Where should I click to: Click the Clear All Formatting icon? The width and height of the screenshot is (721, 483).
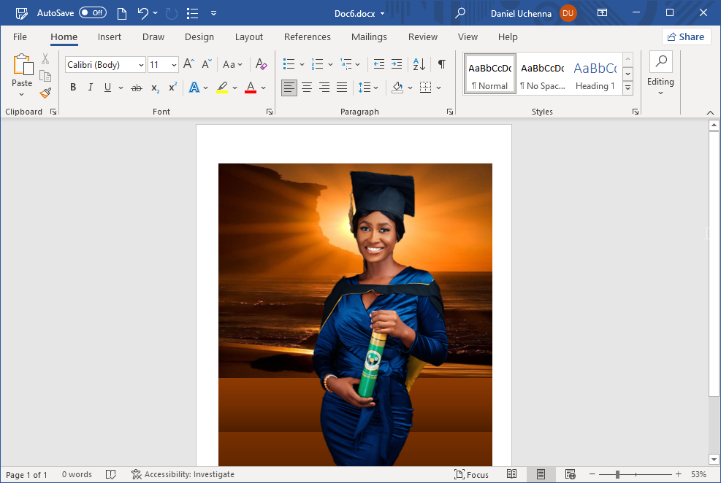[x=262, y=65]
